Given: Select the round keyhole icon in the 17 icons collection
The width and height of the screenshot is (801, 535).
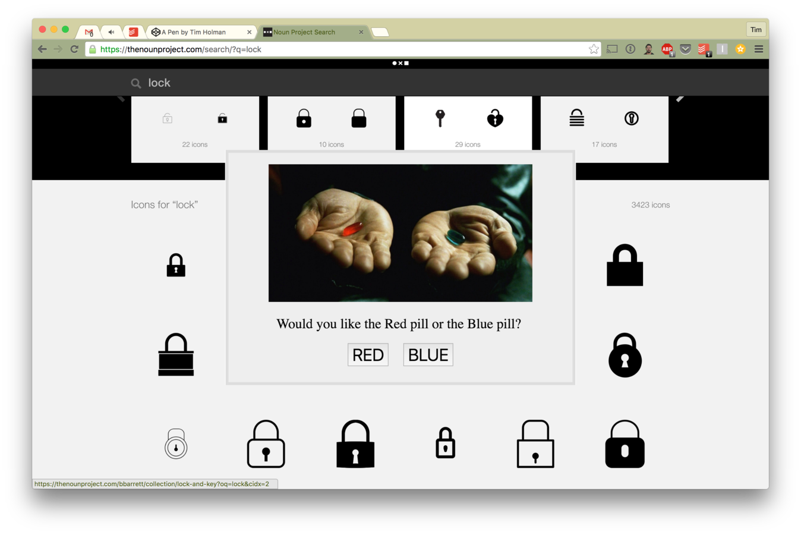Looking at the screenshot, I should coord(632,118).
